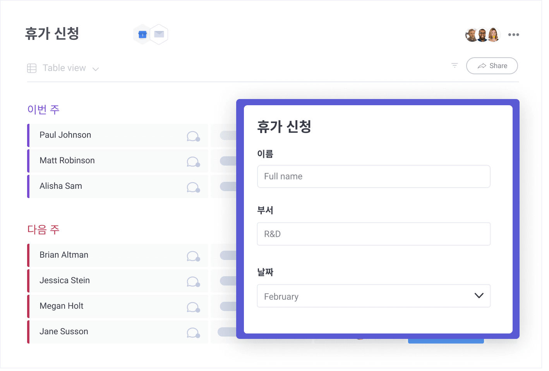
Task: Open Megan Holt's comment bubble
Action: [x=193, y=307]
